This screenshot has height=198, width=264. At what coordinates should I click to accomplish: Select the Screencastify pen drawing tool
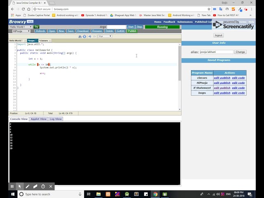coord(28,186)
